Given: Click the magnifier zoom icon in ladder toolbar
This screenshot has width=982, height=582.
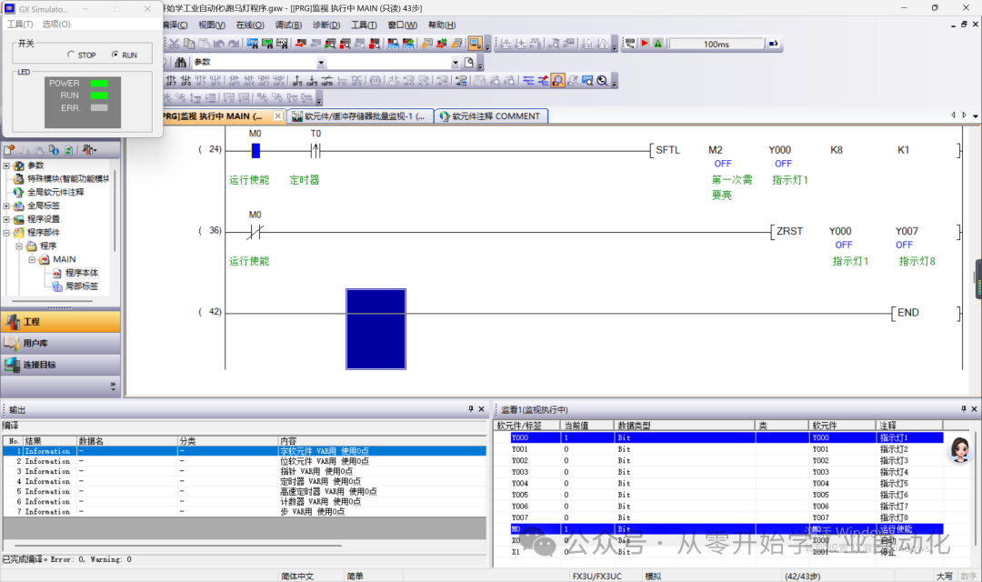Looking at the screenshot, I should 603,81.
